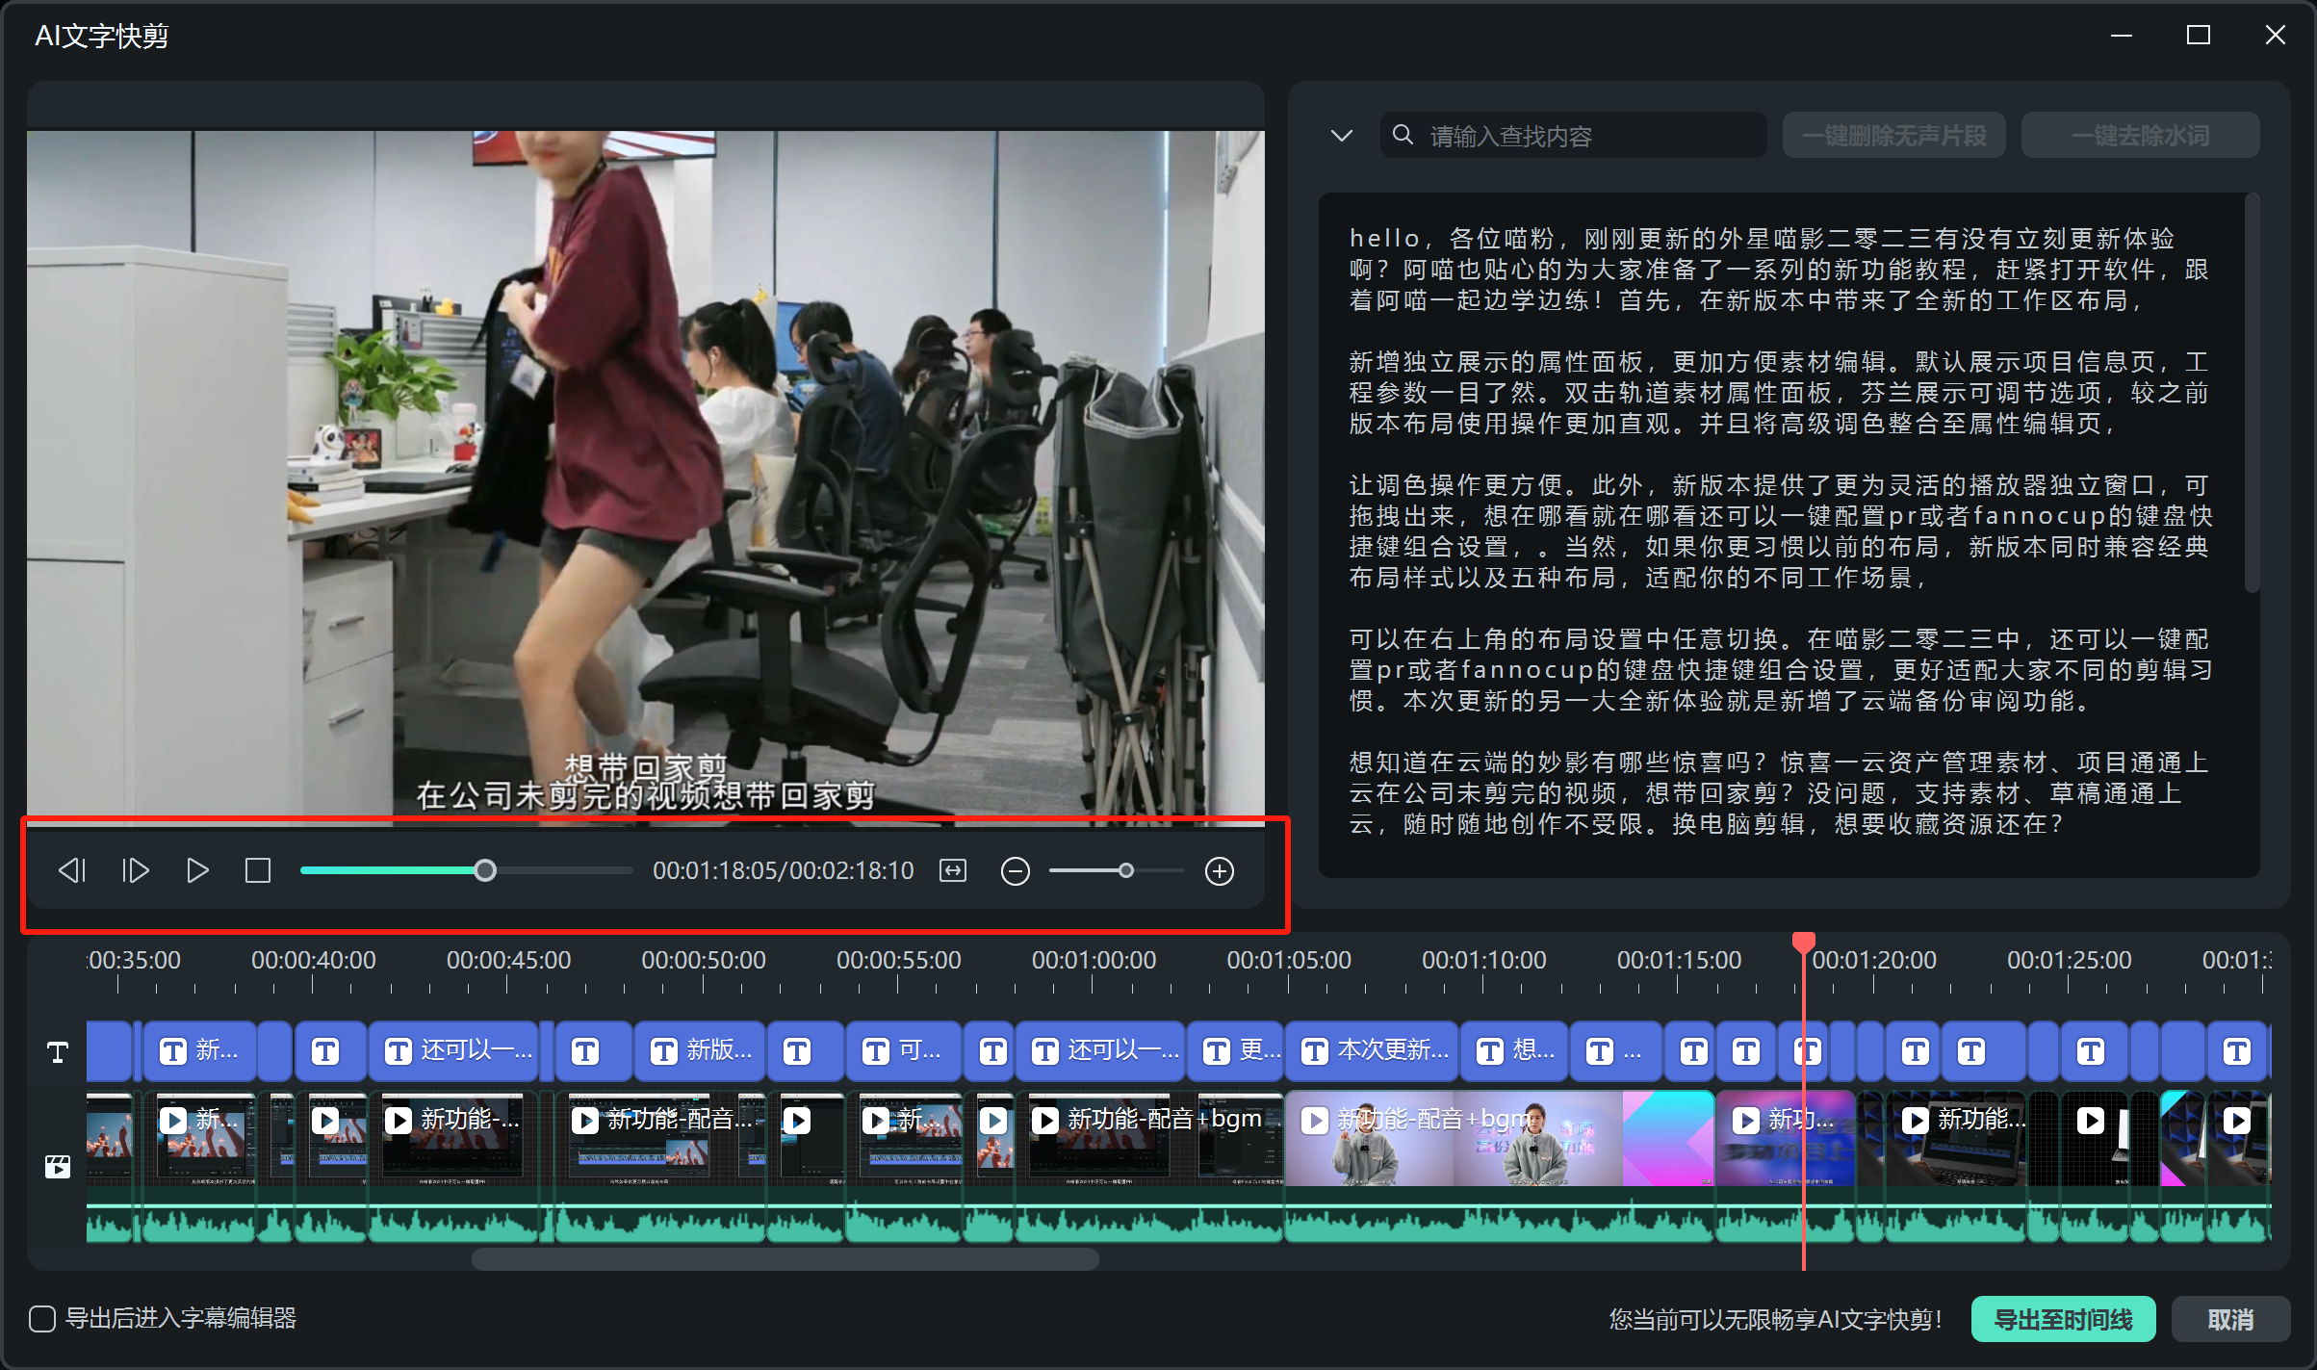Click the stop playback square icon
The image size is (2317, 1370).
(258, 870)
